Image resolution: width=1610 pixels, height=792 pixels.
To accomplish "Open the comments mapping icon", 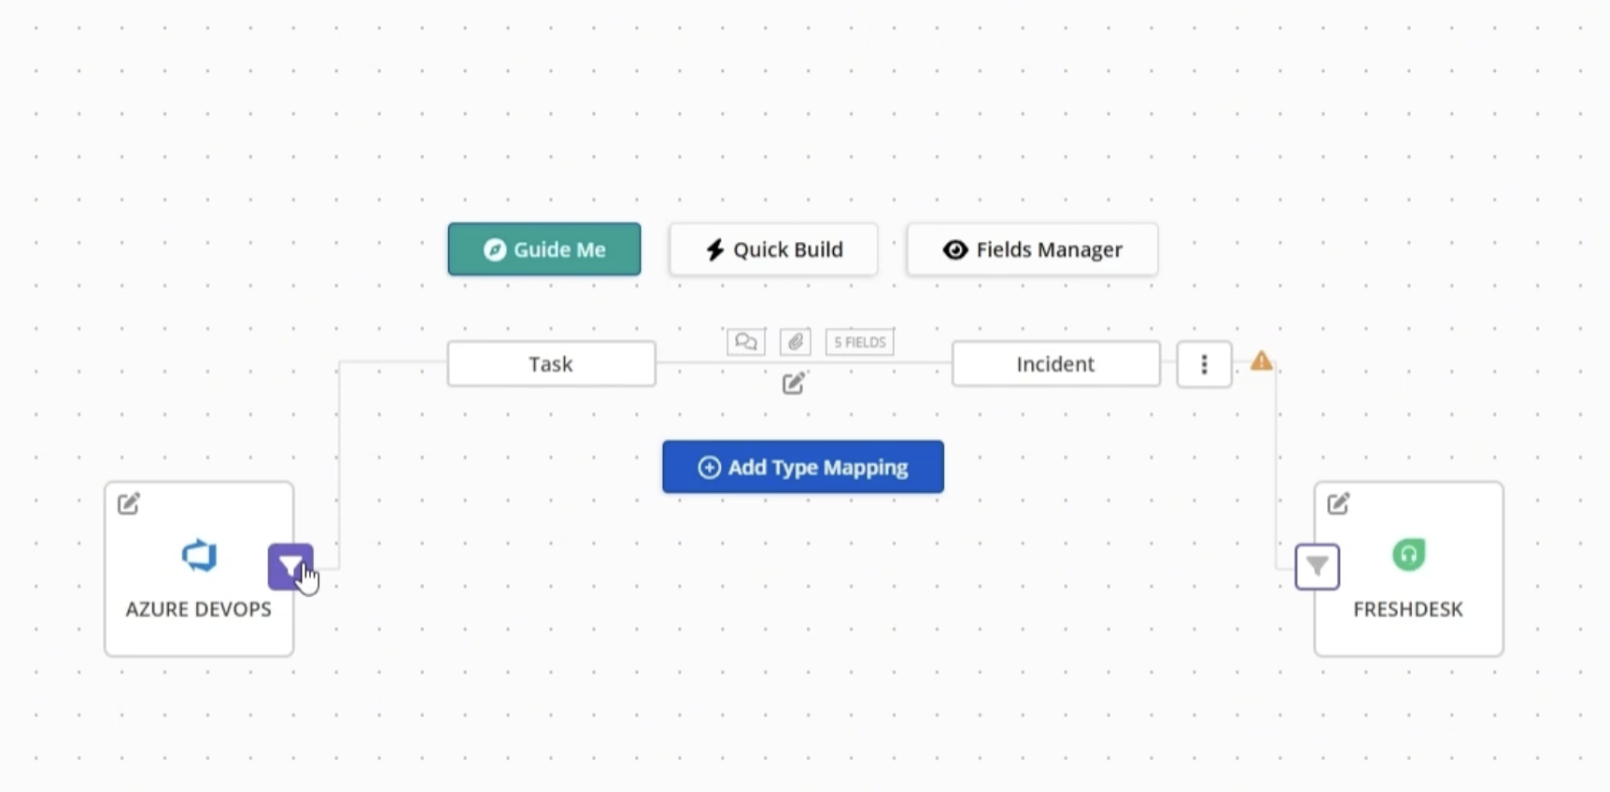I will 746,342.
